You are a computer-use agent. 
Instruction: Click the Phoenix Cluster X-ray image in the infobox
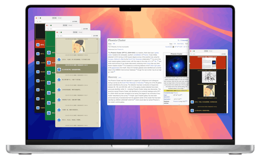(x=176, y=66)
